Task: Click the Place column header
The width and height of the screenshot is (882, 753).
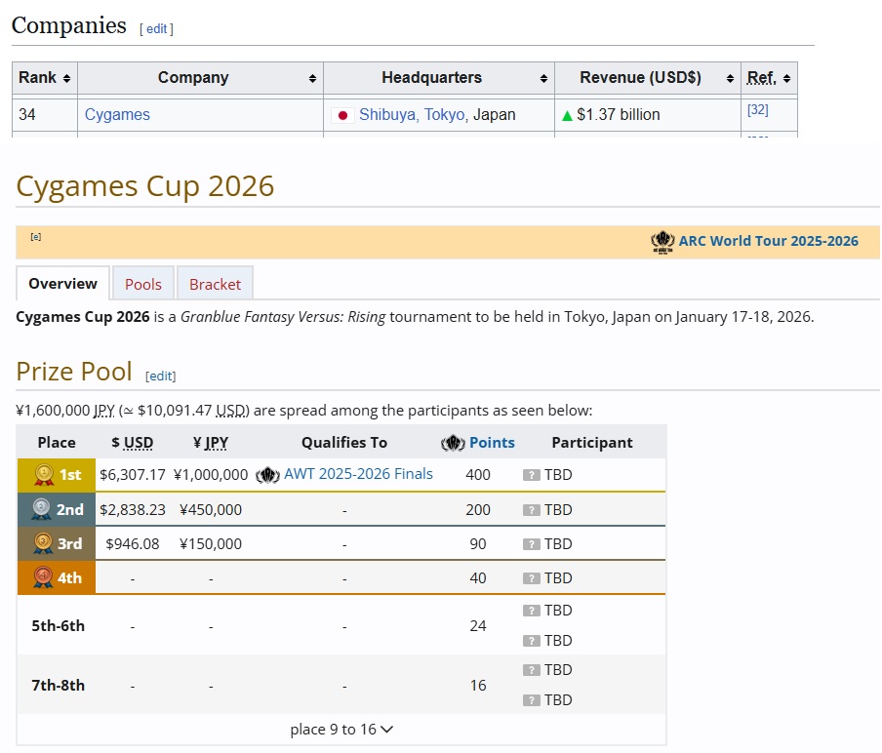Action: (x=57, y=443)
